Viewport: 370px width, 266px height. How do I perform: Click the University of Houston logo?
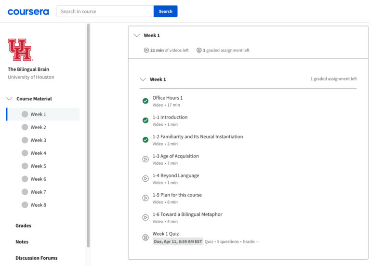pyautogui.click(x=20, y=50)
